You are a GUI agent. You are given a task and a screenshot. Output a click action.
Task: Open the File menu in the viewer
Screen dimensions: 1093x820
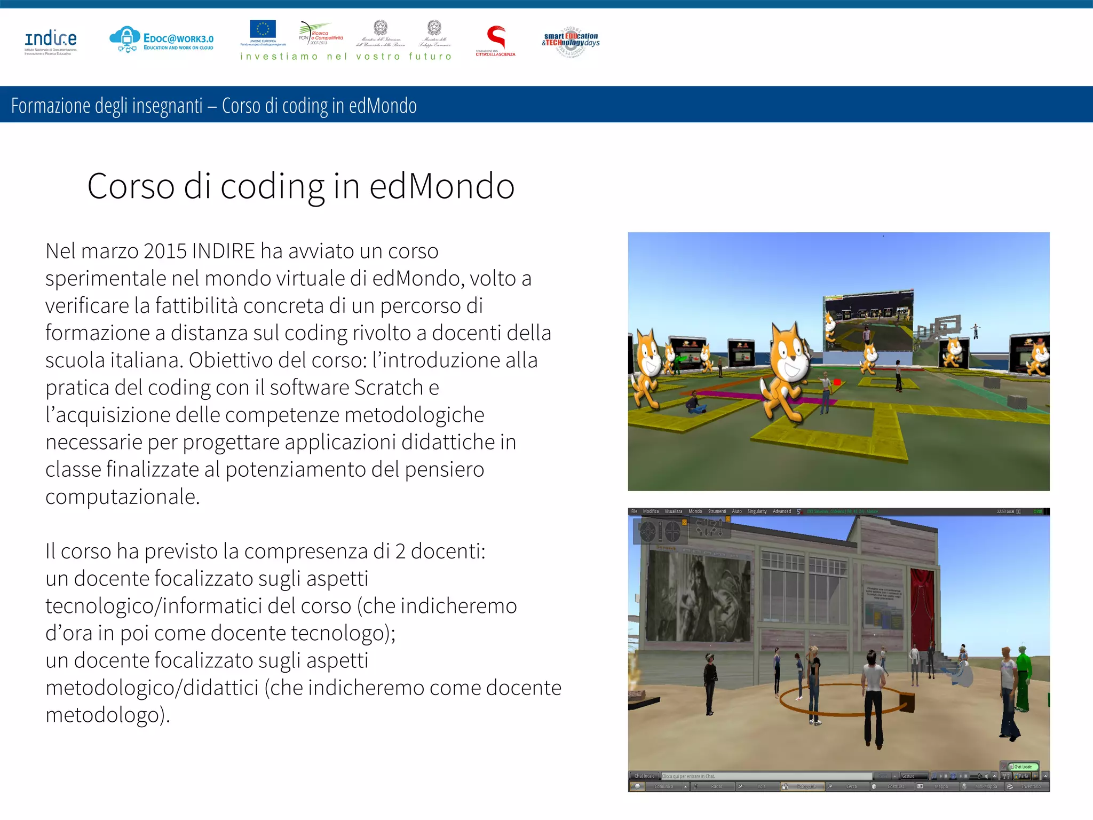click(x=634, y=511)
